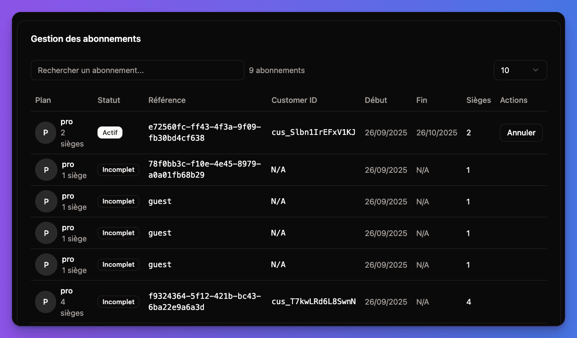Click the Statut column header
Image resolution: width=577 pixels, height=338 pixels.
(x=109, y=100)
